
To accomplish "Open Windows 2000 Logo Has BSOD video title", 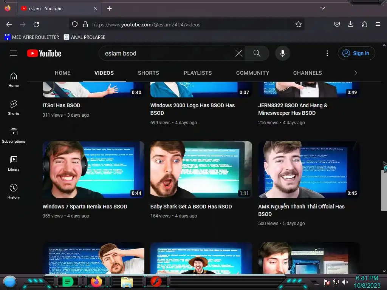I will pos(192,109).
